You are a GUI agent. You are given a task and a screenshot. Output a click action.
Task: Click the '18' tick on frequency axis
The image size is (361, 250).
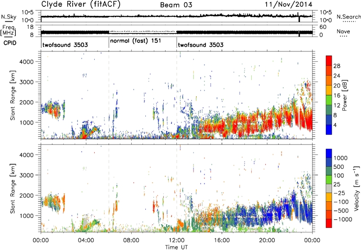click(30, 27)
